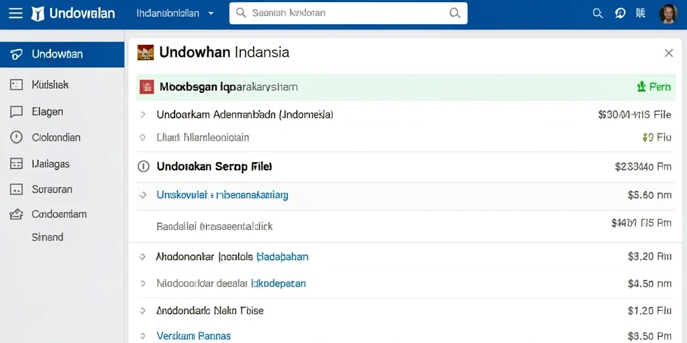Open the hamburger menu in top bar
The height and width of the screenshot is (343, 687).
point(15,13)
